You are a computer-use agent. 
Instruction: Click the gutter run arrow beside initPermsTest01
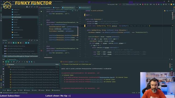[x=41, y=11]
